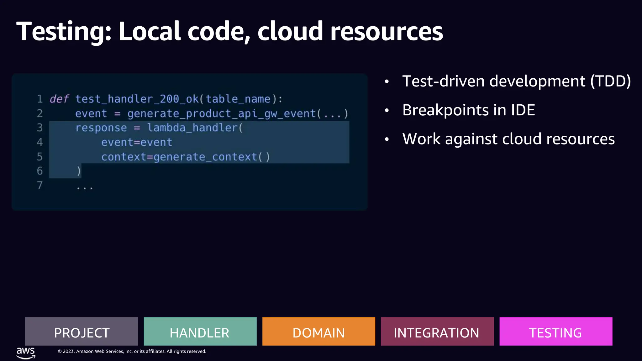Click the AWS logo in footer

[x=26, y=353]
